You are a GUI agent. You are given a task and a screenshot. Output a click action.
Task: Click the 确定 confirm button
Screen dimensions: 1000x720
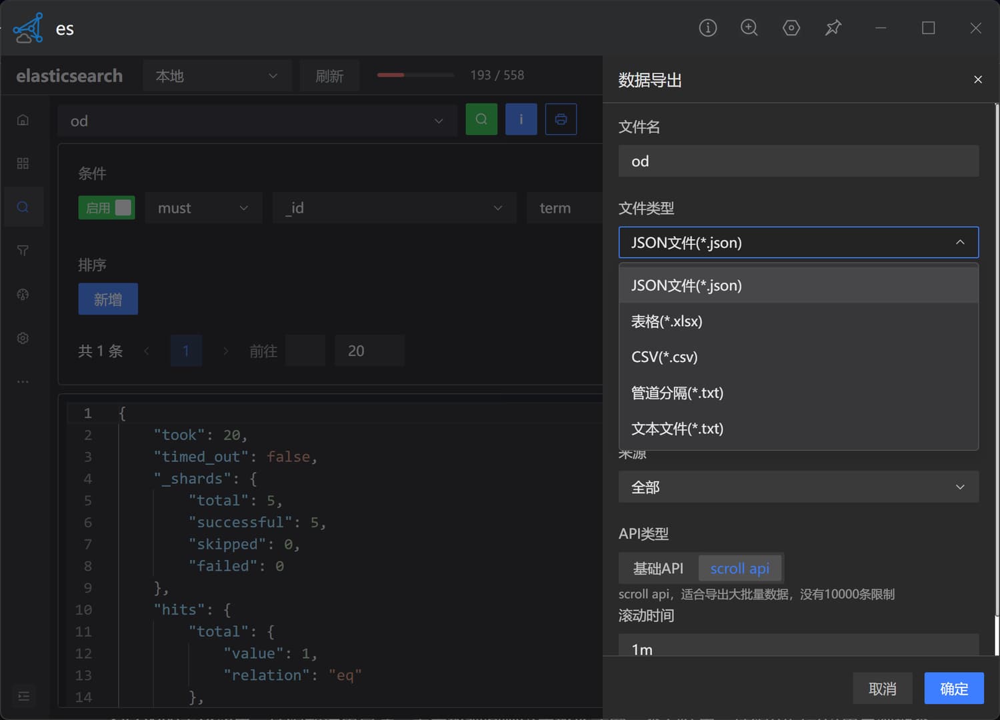(953, 689)
